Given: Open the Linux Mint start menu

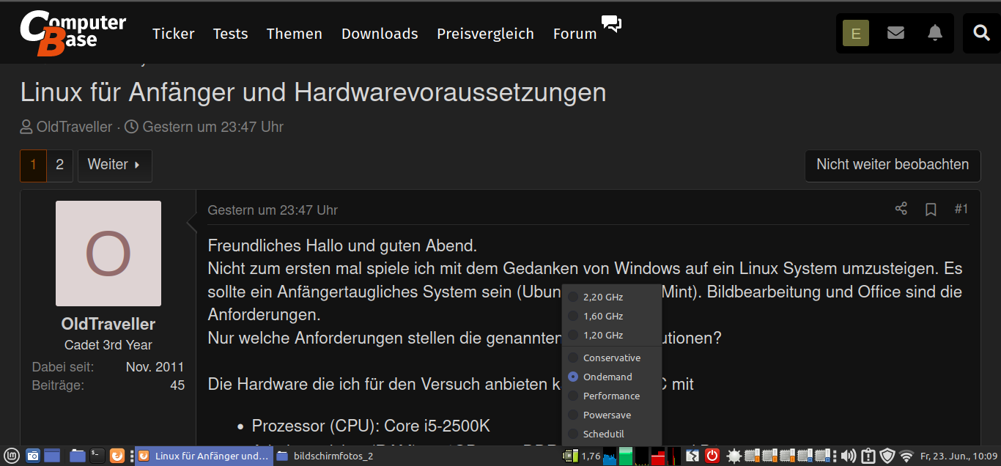Looking at the screenshot, I should pyautogui.click(x=11, y=456).
